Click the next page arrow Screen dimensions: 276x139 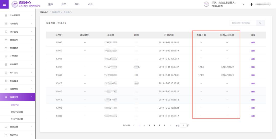tap(170, 125)
